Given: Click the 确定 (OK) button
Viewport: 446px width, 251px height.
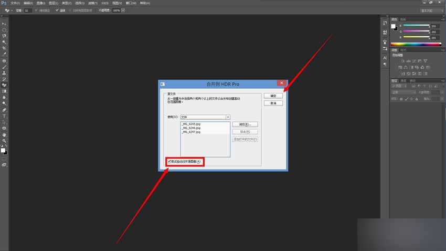Looking at the screenshot, I should [273, 96].
